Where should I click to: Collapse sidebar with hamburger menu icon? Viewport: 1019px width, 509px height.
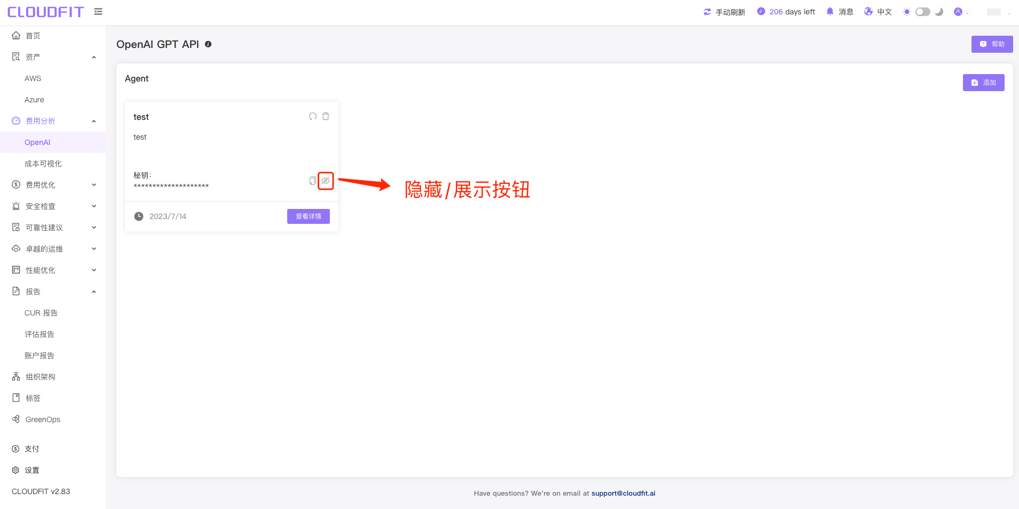98,12
